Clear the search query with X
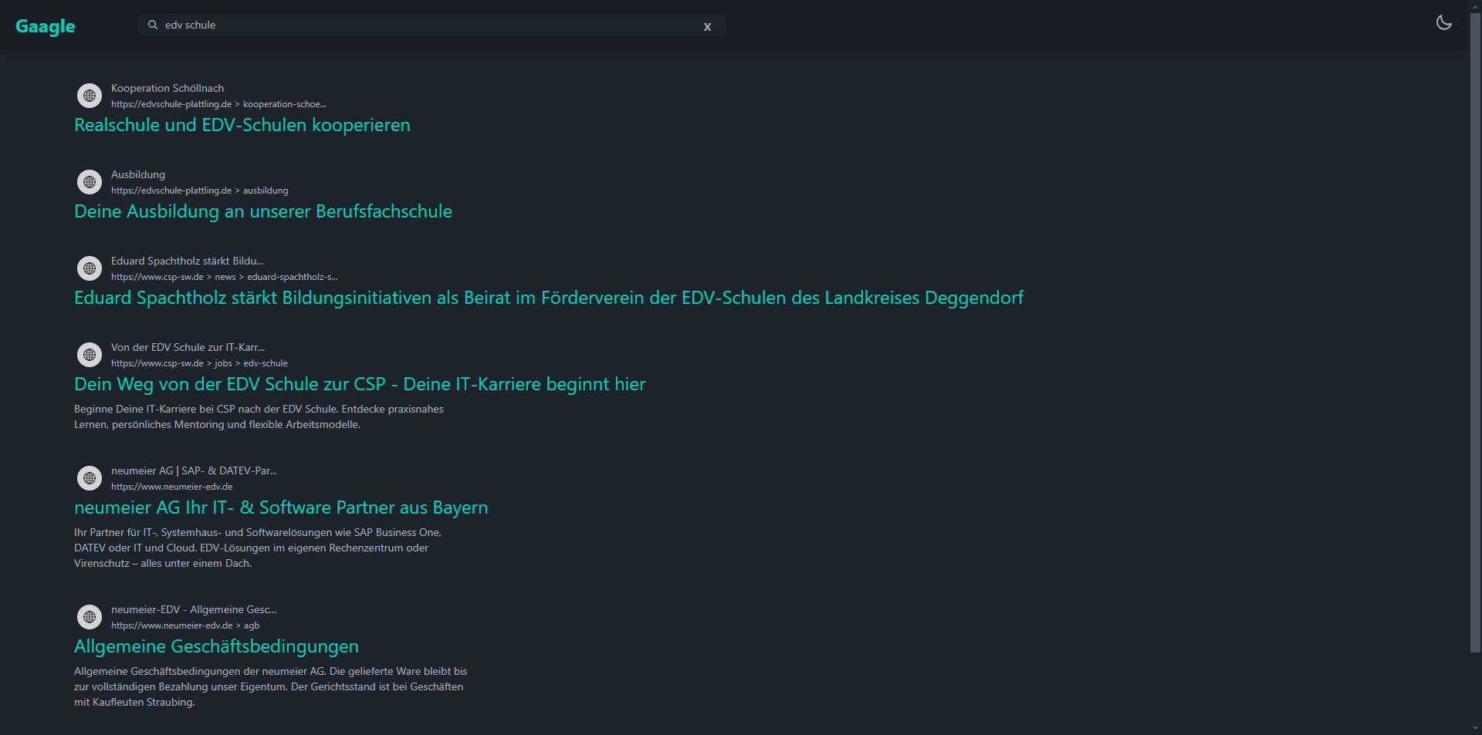The width and height of the screenshot is (1482, 735). click(x=707, y=26)
